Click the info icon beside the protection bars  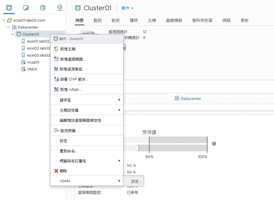coord(214,144)
